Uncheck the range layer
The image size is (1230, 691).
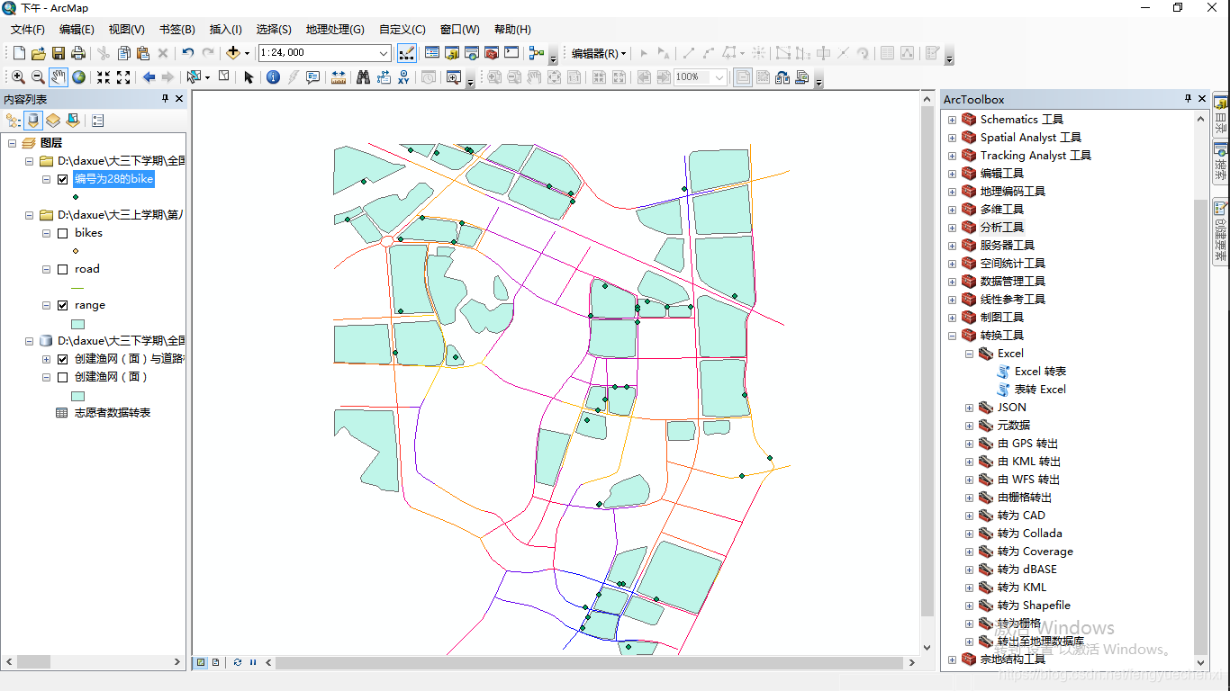pos(62,305)
